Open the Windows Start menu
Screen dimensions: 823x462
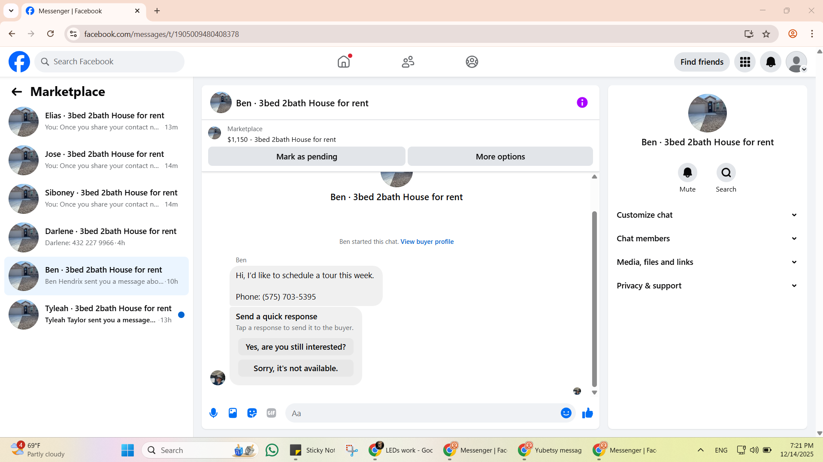click(127, 450)
